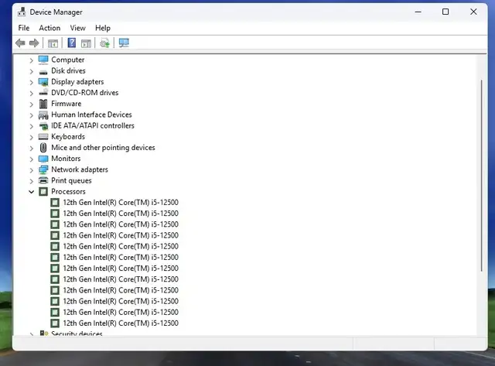Click the Network adapters category icon
Screen dimensions: 495x366
pyautogui.click(x=43, y=169)
